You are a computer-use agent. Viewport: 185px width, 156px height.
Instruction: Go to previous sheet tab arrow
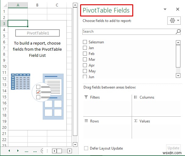[9, 151]
